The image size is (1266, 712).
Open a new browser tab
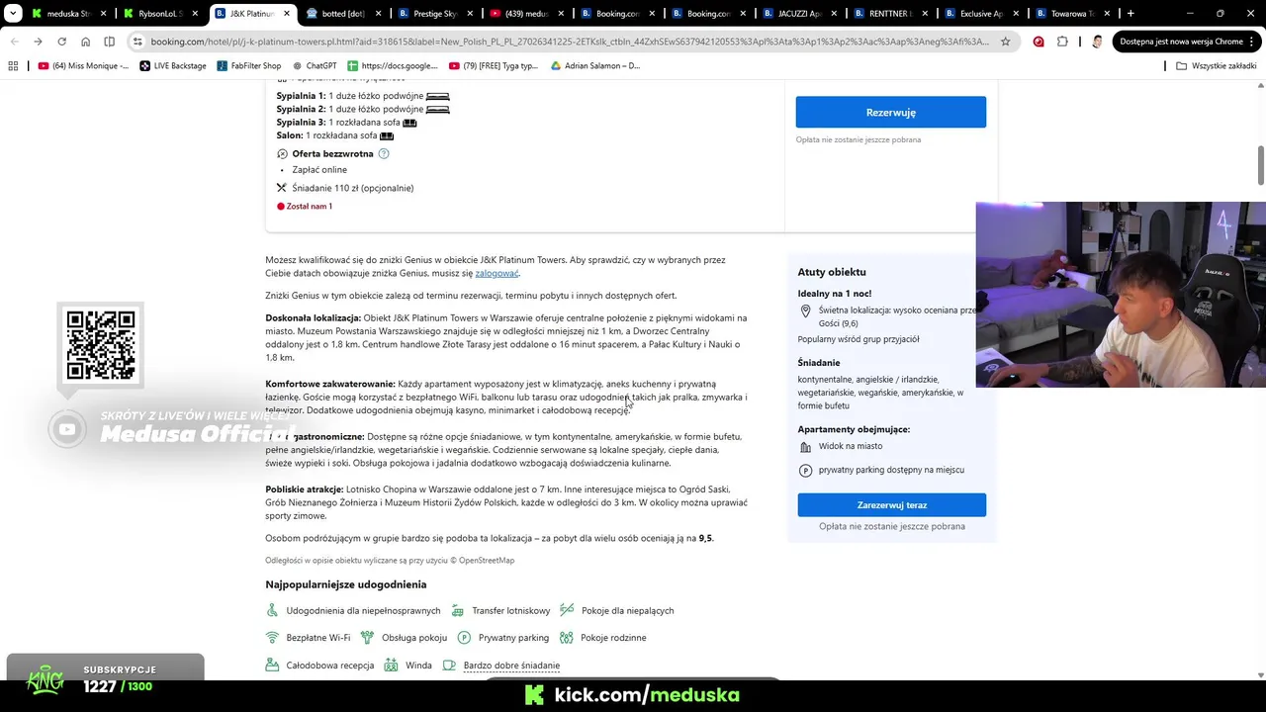[x=1130, y=14]
